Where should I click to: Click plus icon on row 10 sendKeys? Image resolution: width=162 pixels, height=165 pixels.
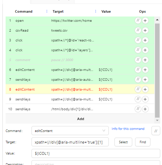click(x=145, y=109)
